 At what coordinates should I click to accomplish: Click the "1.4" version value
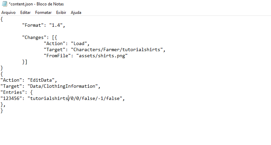[x=57, y=25]
